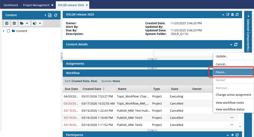Collapse the Content details section
This screenshot has width=254, height=137.
(x=231, y=44)
